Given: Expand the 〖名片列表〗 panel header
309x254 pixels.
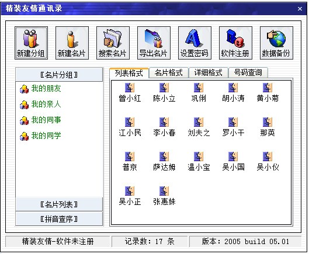Looking at the screenshot, I should pyautogui.click(x=59, y=204).
